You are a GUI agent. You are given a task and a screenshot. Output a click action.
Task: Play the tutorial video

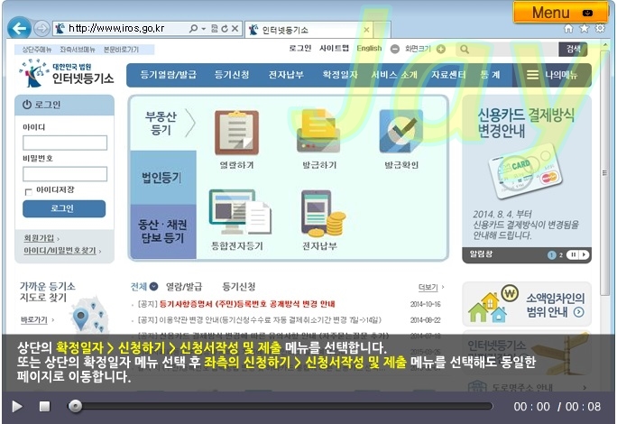pyautogui.click(x=17, y=406)
